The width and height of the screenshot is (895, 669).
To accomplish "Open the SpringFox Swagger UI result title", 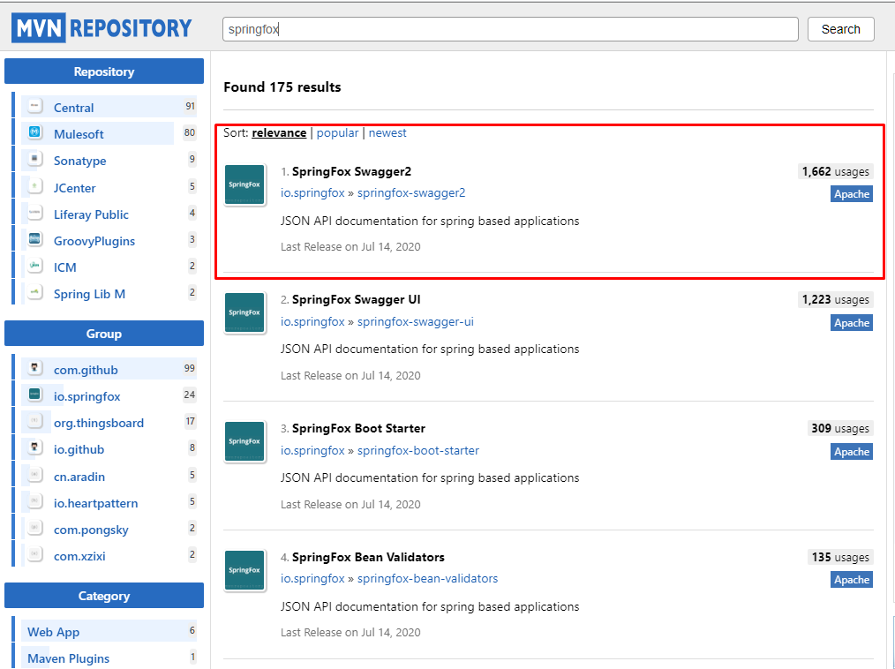I will click(x=357, y=300).
